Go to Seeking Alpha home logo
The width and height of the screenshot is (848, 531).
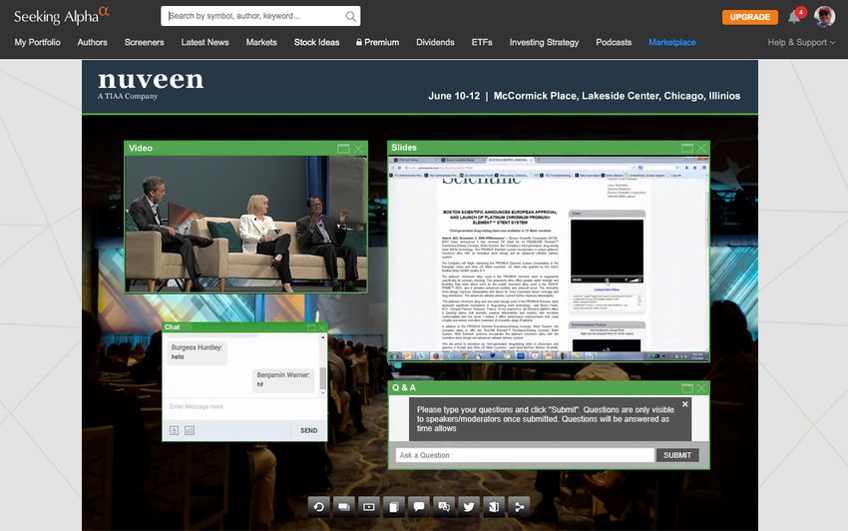point(61,16)
